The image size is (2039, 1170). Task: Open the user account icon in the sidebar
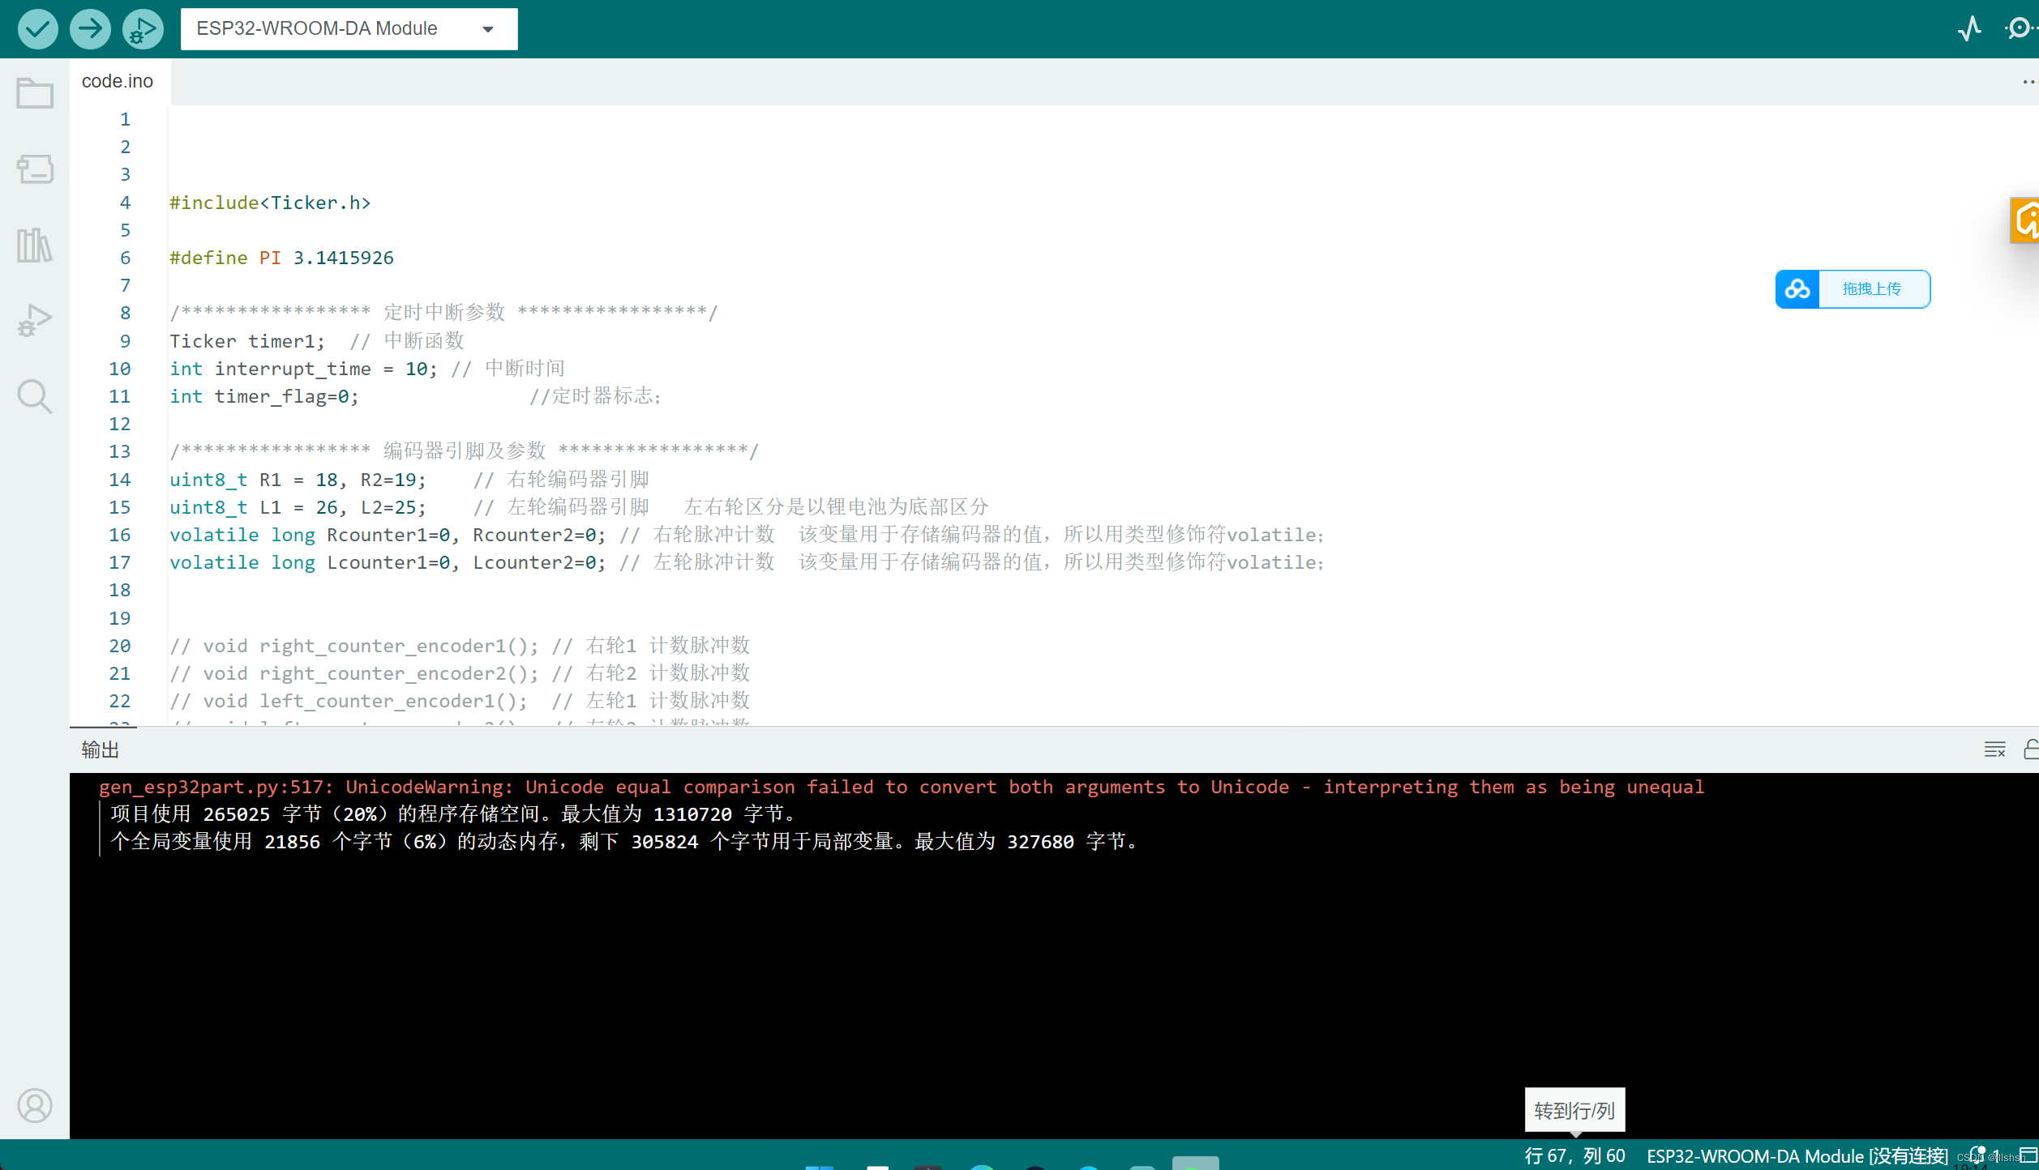click(x=35, y=1106)
